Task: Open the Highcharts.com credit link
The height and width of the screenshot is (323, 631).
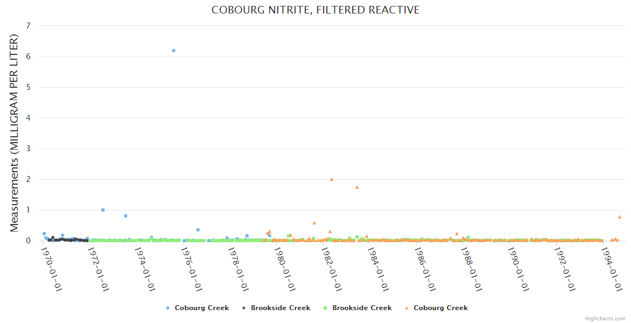Action: click(x=605, y=319)
